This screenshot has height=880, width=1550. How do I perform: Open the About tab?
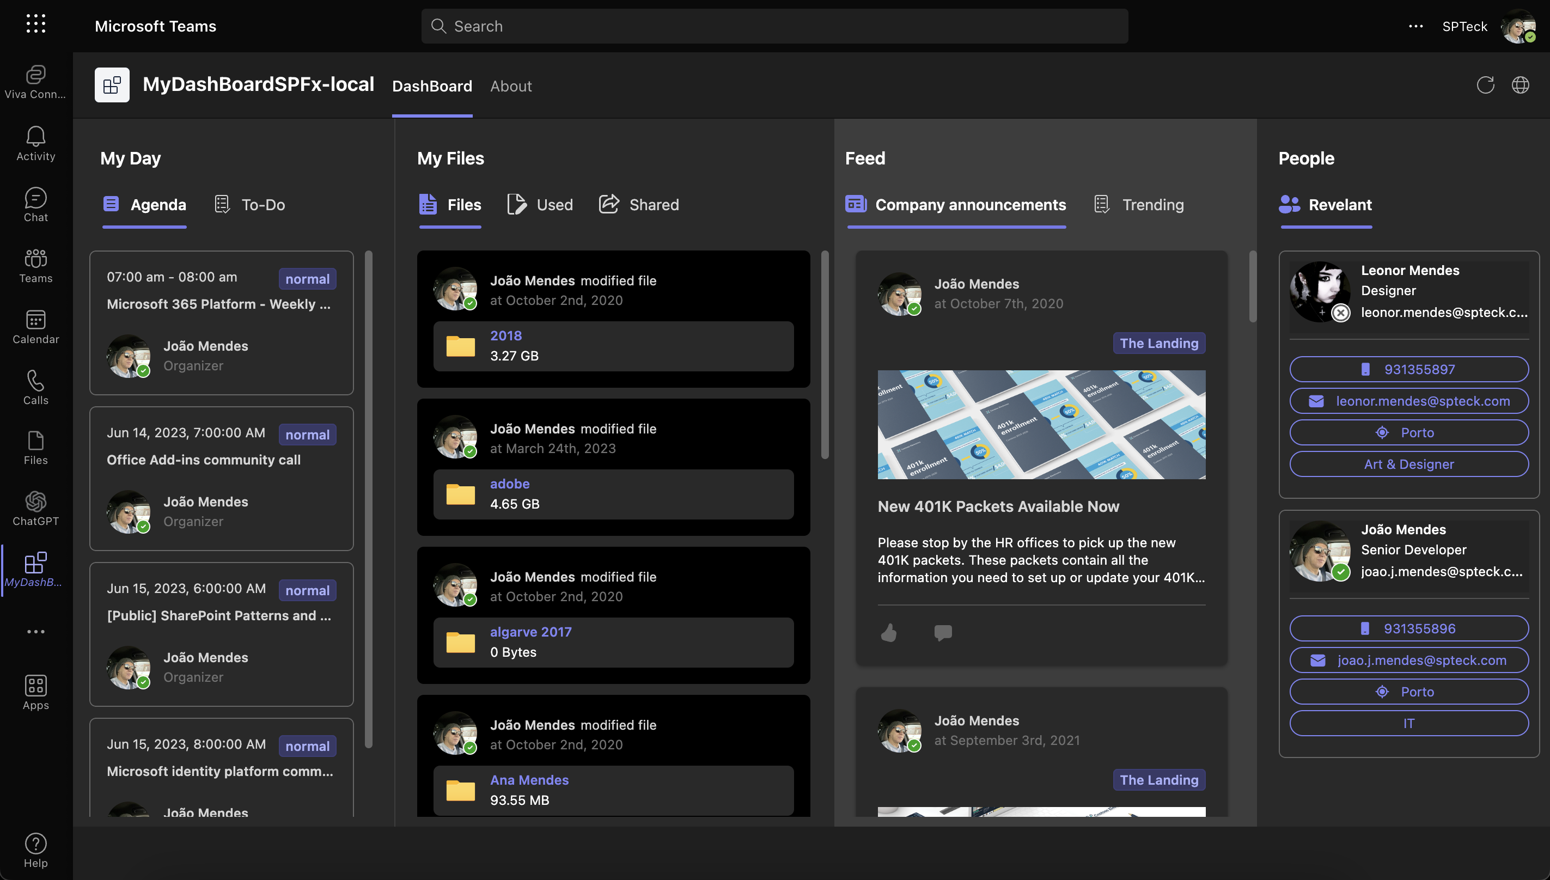pos(511,87)
